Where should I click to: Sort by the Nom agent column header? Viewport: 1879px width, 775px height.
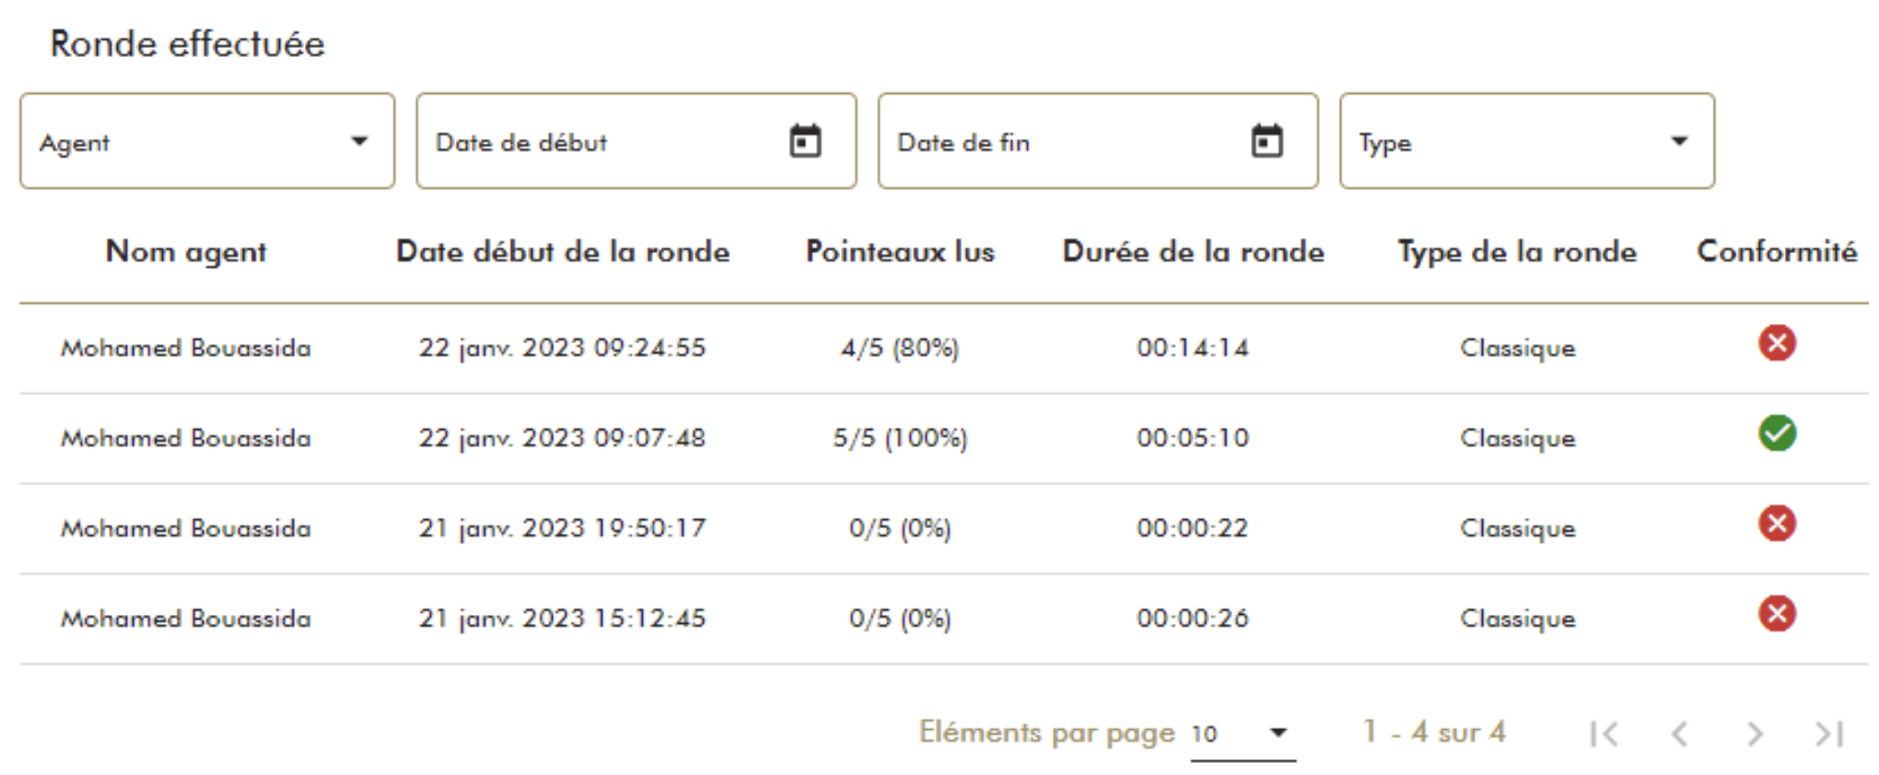[x=185, y=251]
